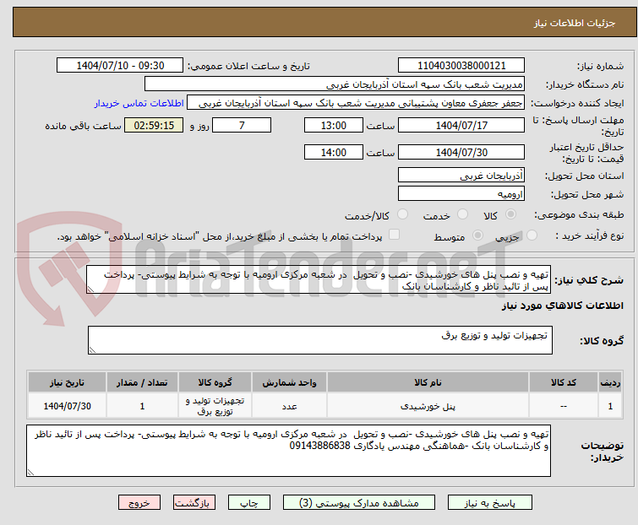Open 'اطلاعات تماس خریدار' link
The height and width of the screenshot is (525, 638).
click(x=139, y=103)
